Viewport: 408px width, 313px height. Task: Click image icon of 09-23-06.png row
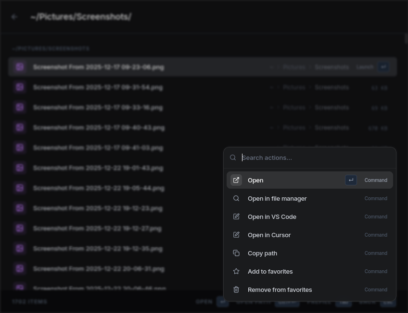tap(20, 67)
